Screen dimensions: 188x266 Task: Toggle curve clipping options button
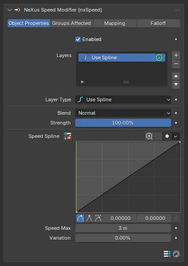[167, 136]
